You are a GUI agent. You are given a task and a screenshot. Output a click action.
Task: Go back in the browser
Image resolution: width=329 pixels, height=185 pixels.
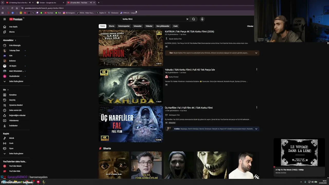[x=3, y=8]
